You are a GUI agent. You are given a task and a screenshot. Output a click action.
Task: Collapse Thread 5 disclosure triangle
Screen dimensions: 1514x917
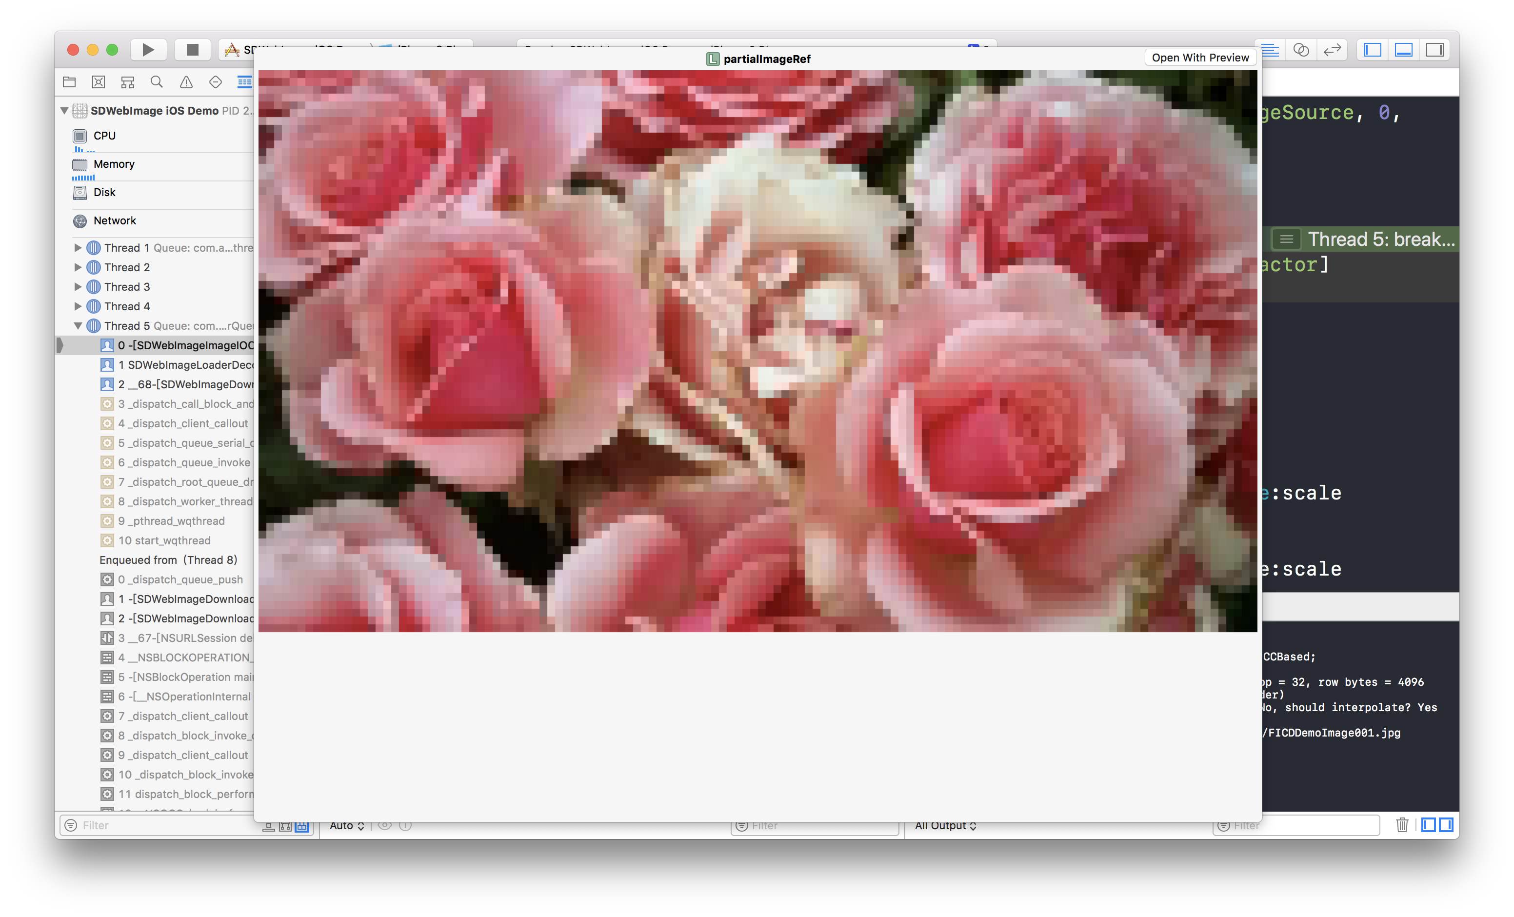[x=78, y=326]
